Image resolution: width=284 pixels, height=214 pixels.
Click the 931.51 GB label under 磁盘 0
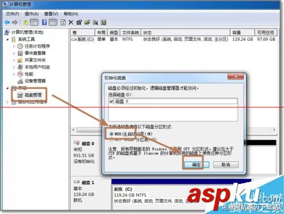[83, 156]
